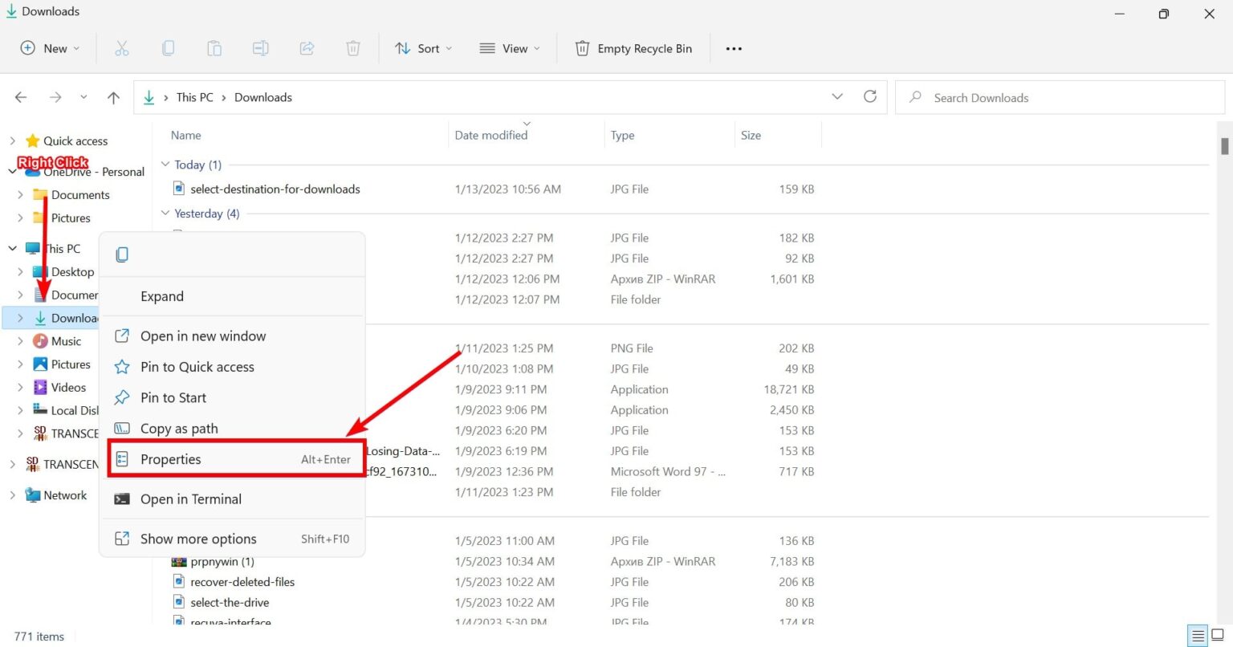This screenshot has height=647, width=1233.
Task: Click the Copy icon in context menu
Action: coord(122,254)
